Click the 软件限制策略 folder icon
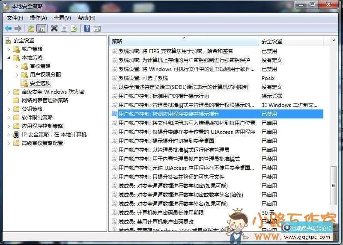The image size is (343, 245). 16,118
